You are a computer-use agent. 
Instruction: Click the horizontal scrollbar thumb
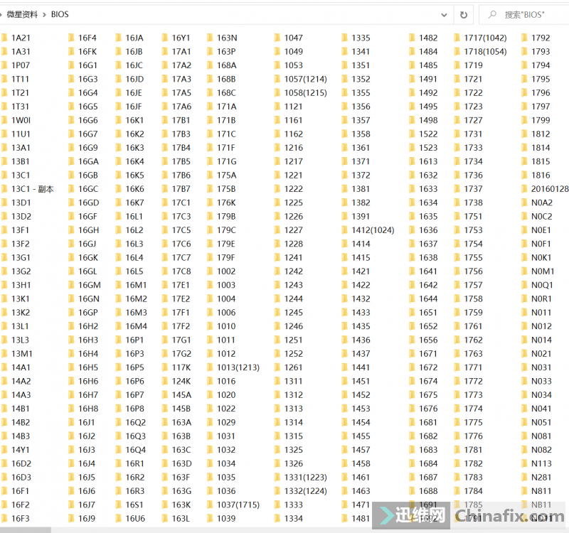[26, 530]
